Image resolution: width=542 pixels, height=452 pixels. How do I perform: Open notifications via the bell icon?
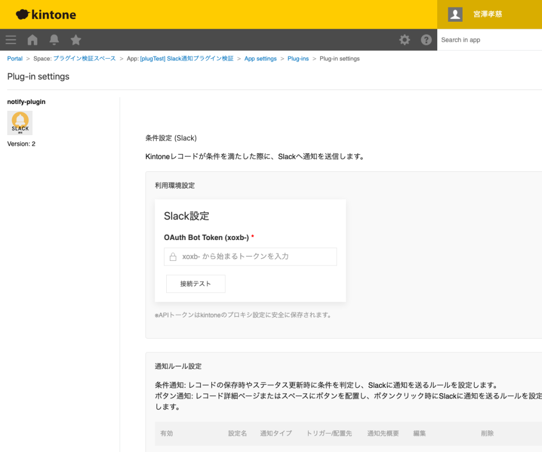(x=53, y=40)
